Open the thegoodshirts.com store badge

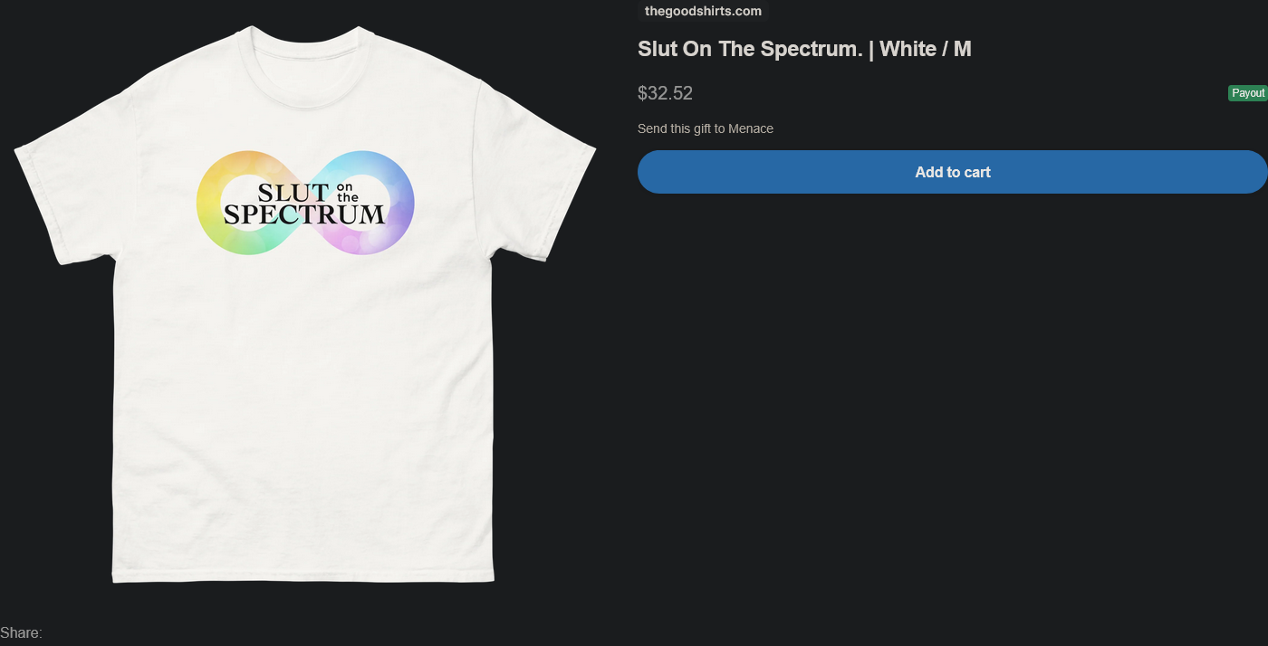click(x=703, y=11)
